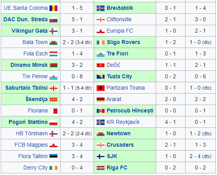Click the Iceland flag next to Breiðablik
The image size is (217, 175).
(101, 8)
